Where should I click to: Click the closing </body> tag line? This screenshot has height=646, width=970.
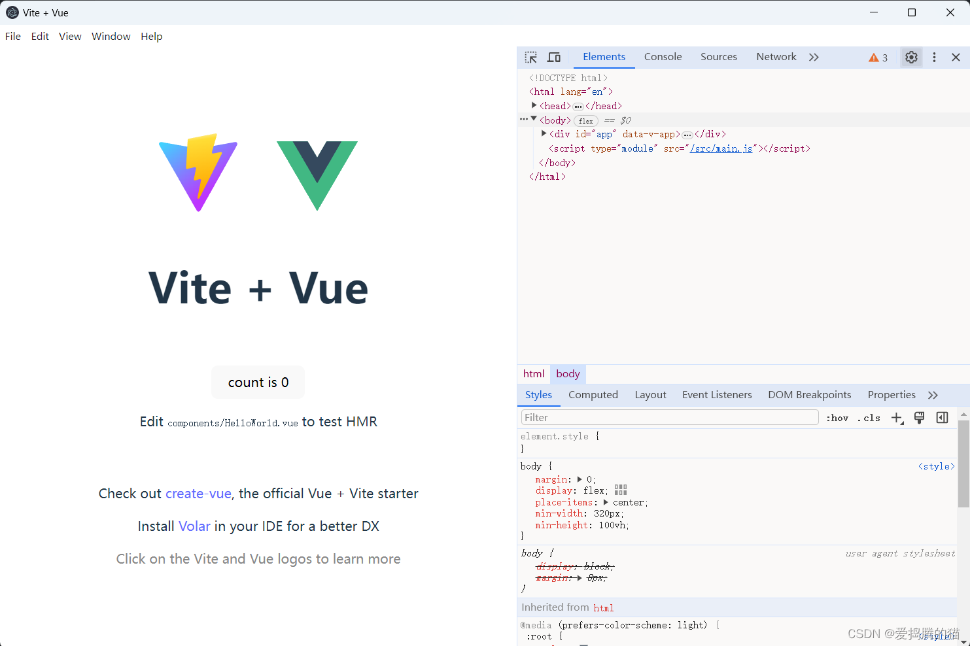tap(557, 163)
